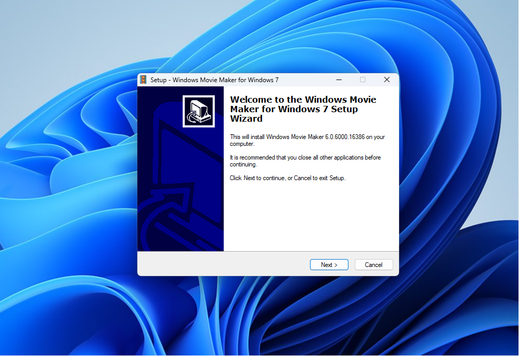Image resolution: width=519 pixels, height=356 pixels.
Task: Click the 'It is recommended that you close all' text
Action: click(x=305, y=161)
